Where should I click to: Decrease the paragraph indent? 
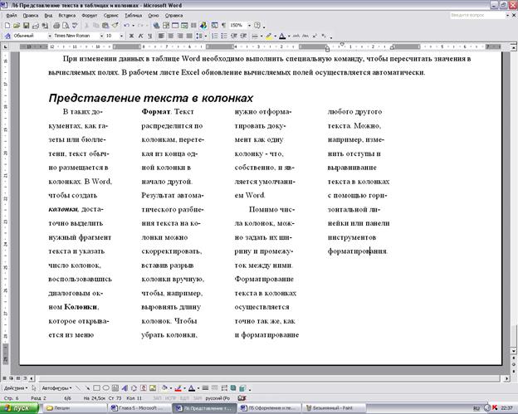tap(234, 36)
